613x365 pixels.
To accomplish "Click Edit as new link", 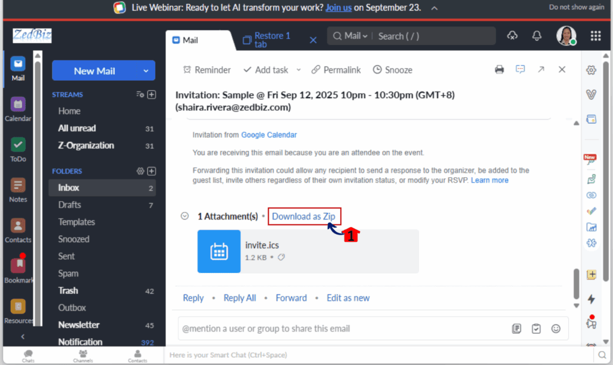I will [x=348, y=298].
